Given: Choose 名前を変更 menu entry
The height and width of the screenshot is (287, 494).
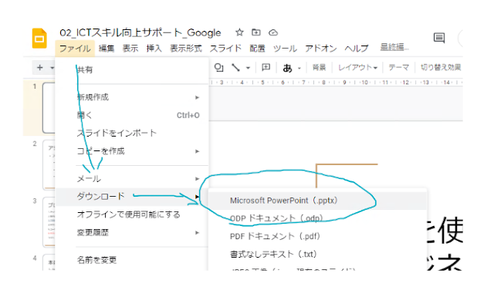Looking at the screenshot, I should click(132, 260).
